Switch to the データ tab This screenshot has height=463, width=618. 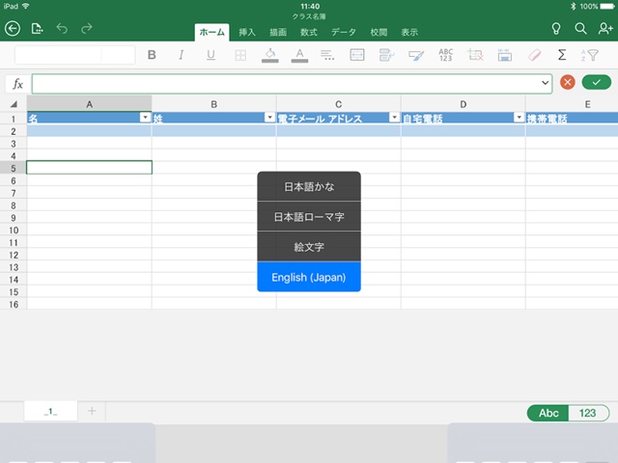point(344,32)
